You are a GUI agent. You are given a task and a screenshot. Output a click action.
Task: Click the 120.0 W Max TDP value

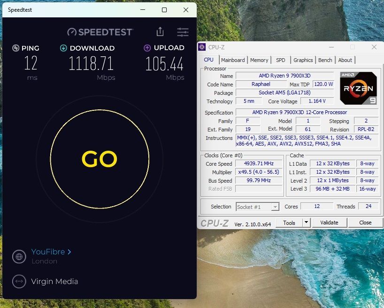(x=323, y=84)
